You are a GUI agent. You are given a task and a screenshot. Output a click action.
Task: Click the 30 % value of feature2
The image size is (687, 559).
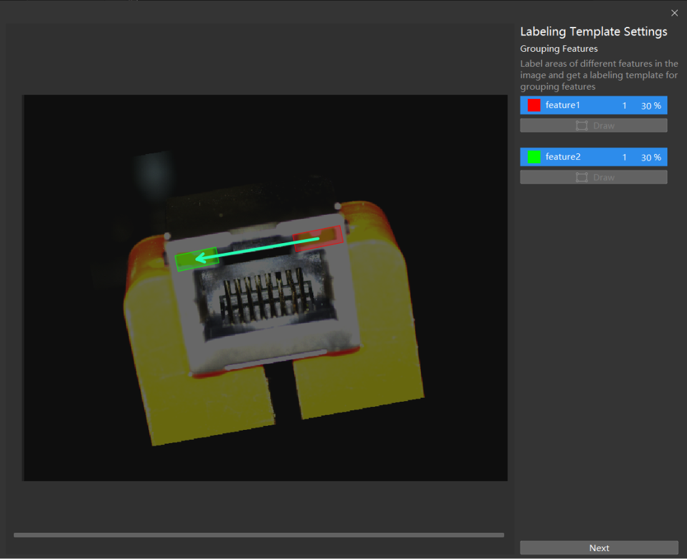651,157
